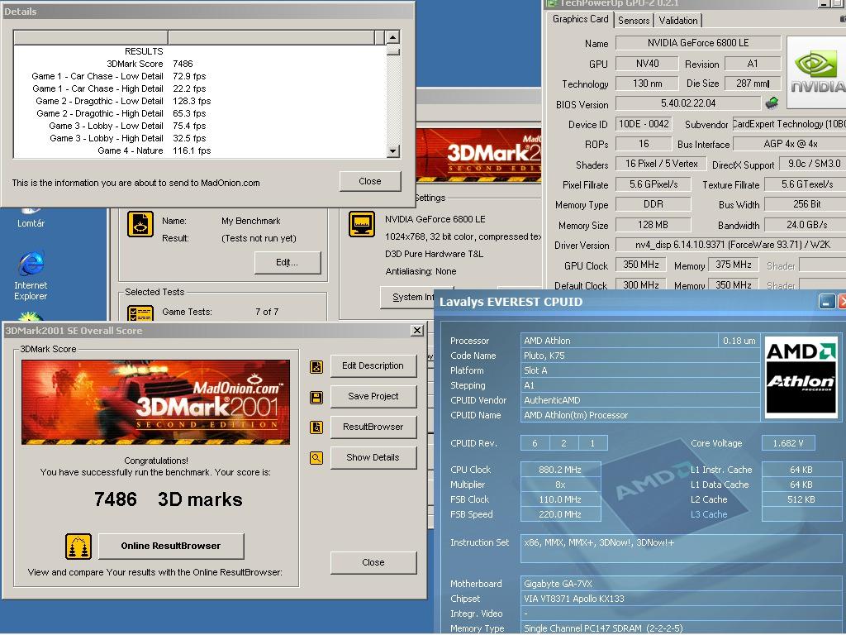Click the Selected Tests checklist icon
The image size is (846, 635).
(x=140, y=314)
